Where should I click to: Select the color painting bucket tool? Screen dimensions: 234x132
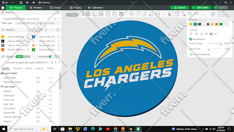pos(190,14)
